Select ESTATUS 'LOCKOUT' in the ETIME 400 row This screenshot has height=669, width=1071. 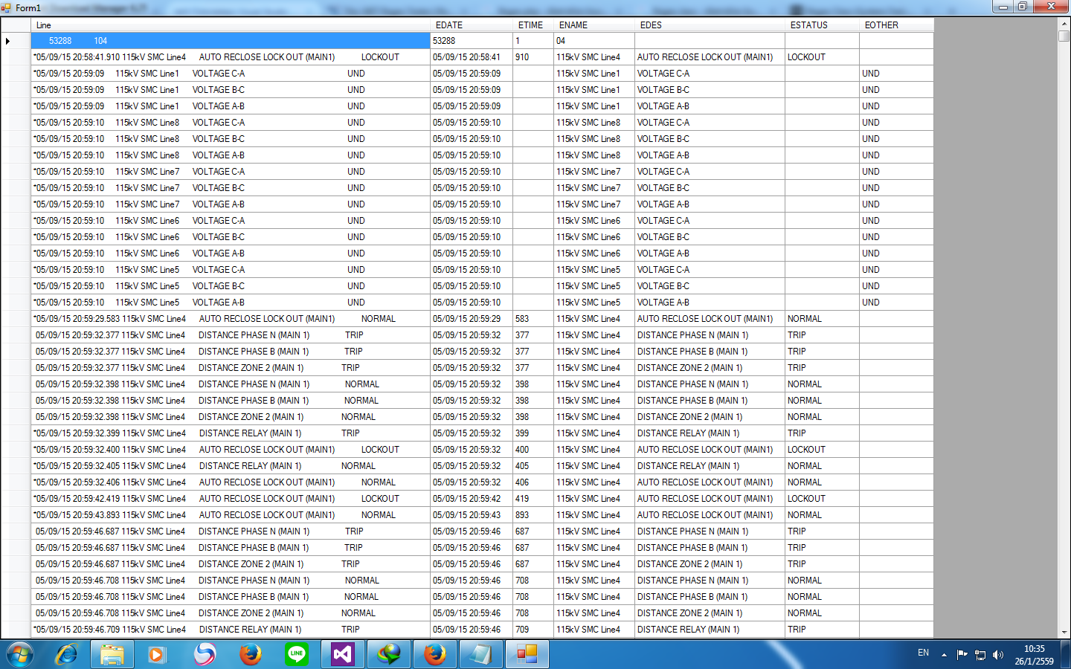click(822, 450)
